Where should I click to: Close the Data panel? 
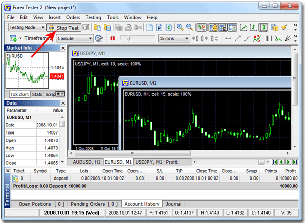[63, 103]
